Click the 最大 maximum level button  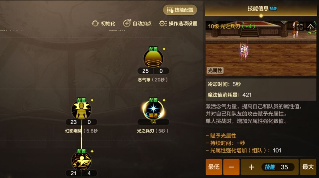308,167
